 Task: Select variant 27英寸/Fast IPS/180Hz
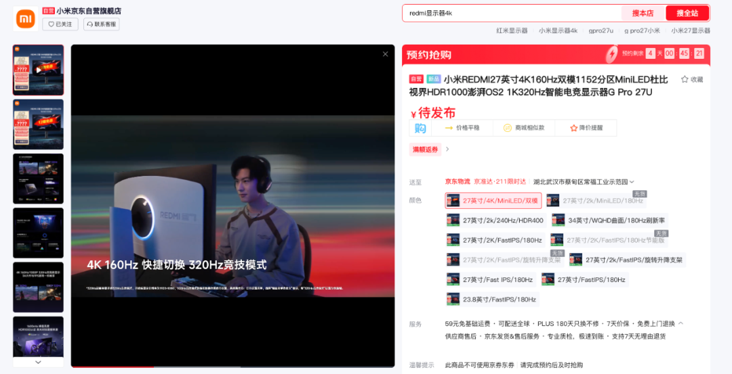[491, 280]
